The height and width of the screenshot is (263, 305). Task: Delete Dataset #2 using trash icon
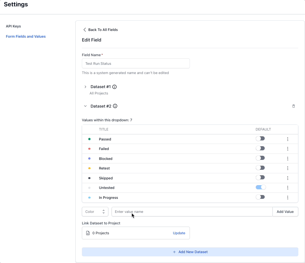[x=293, y=106]
